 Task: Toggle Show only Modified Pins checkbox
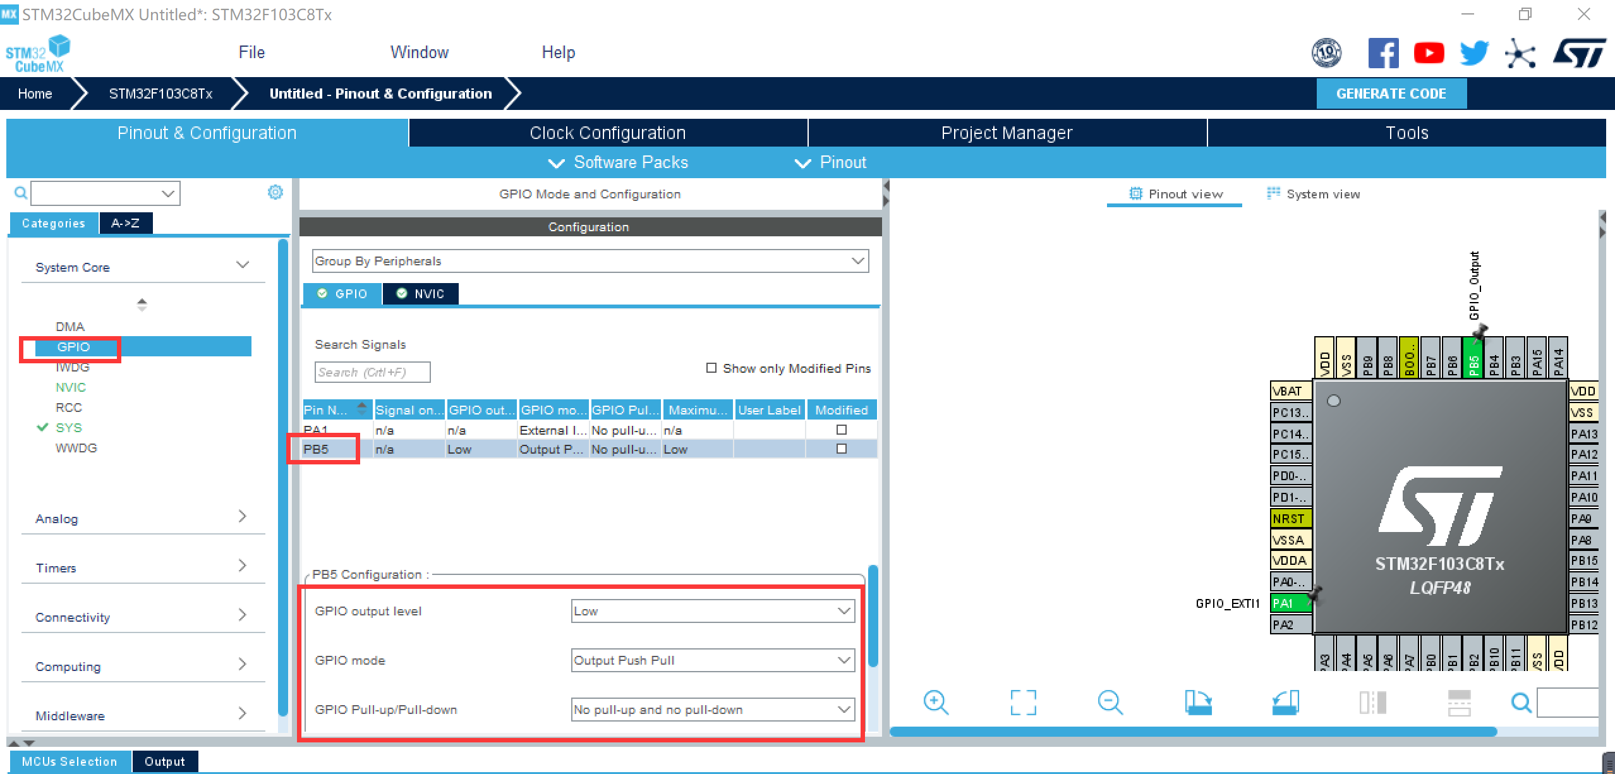pos(711,368)
